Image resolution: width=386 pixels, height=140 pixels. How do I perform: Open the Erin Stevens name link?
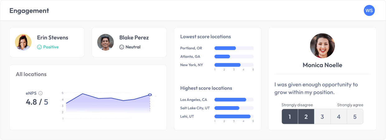(x=53, y=38)
